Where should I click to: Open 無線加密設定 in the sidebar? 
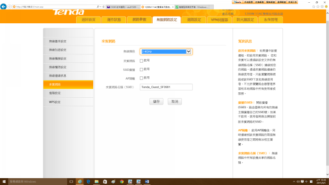click(68, 50)
